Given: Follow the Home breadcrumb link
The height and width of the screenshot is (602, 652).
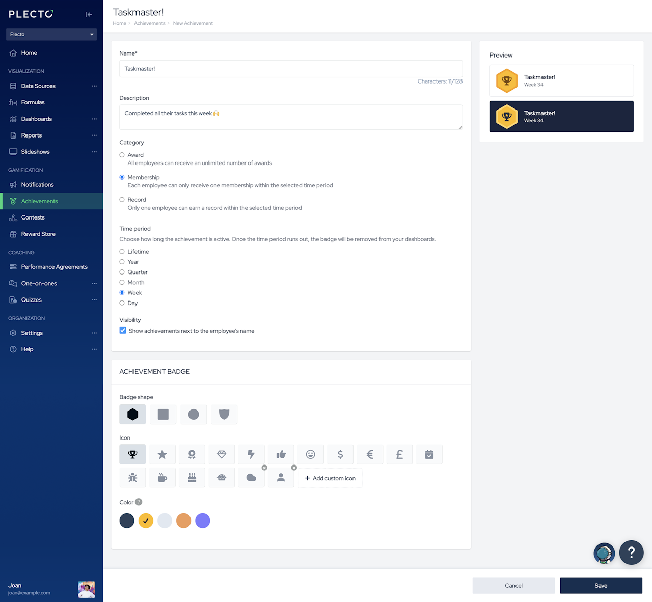Looking at the screenshot, I should pos(120,23).
